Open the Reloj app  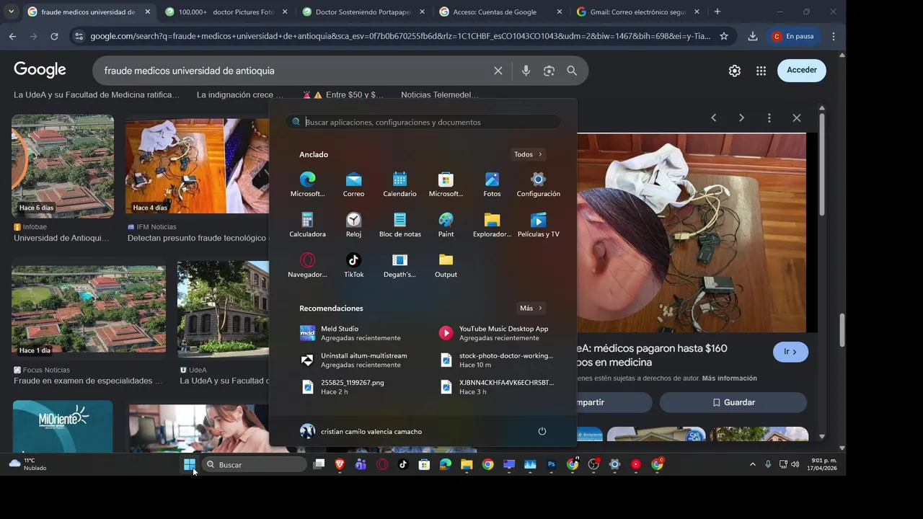(x=353, y=224)
